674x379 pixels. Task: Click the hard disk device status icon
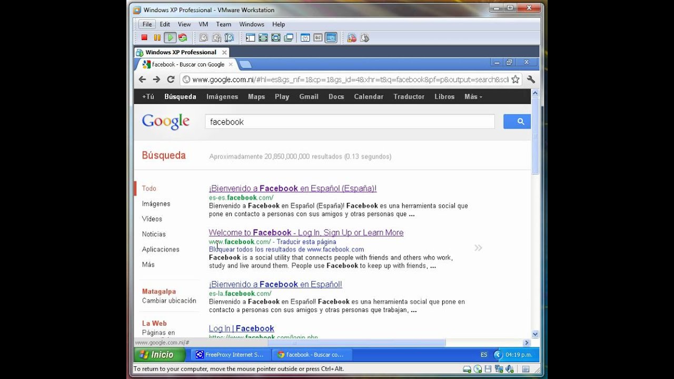(x=467, y=369)
